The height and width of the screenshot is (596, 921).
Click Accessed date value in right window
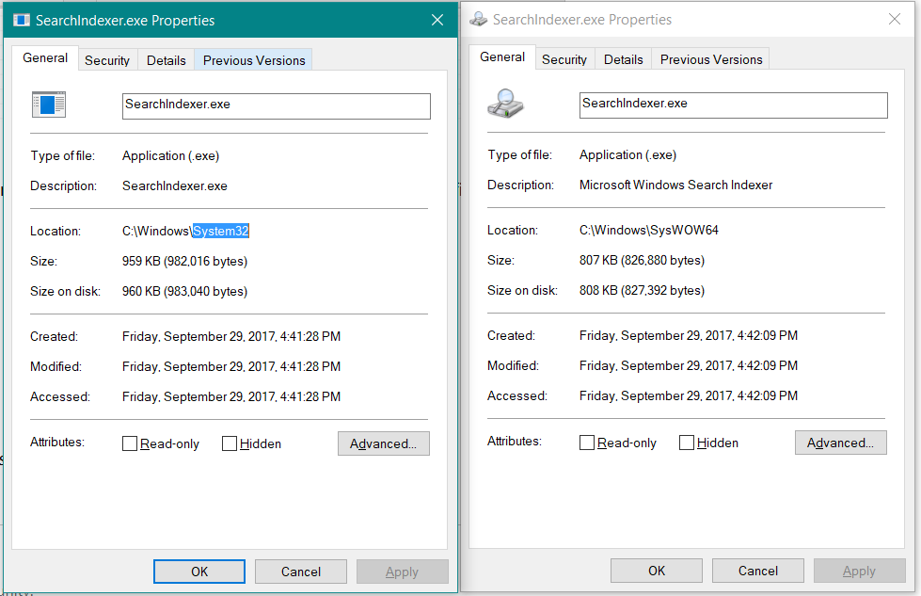(x=689, y=395)
